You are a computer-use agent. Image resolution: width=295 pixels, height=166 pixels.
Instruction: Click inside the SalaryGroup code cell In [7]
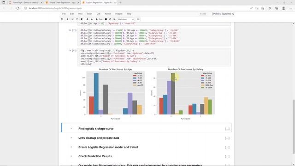pyautogui.click(x=154, y=37)
